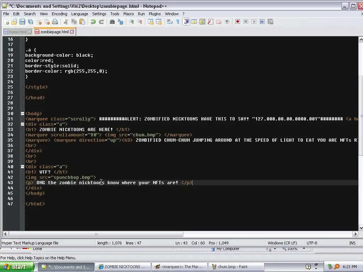Click the Close document toolbar icon

pyautogui.click(x=39, y=22)
